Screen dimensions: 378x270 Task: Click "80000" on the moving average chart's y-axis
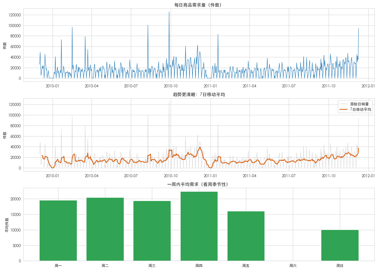click(x=16, y=126)
